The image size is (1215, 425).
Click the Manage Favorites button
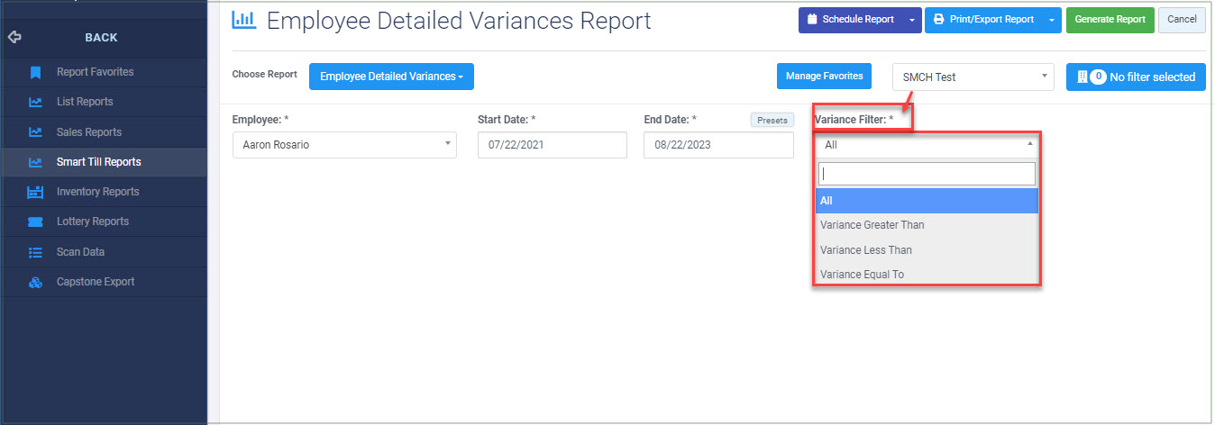824,77
